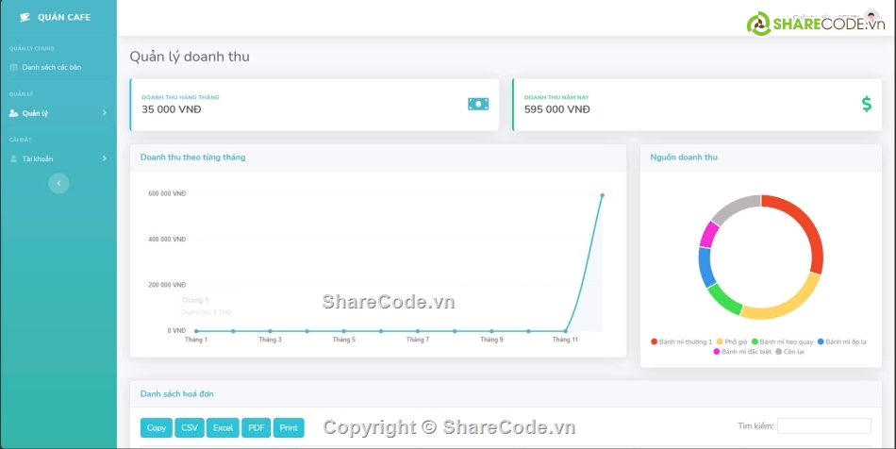Click the Danh sách hoá đơn heading
The width and height of the screenshot is (896, 449).
coord(177,393)
